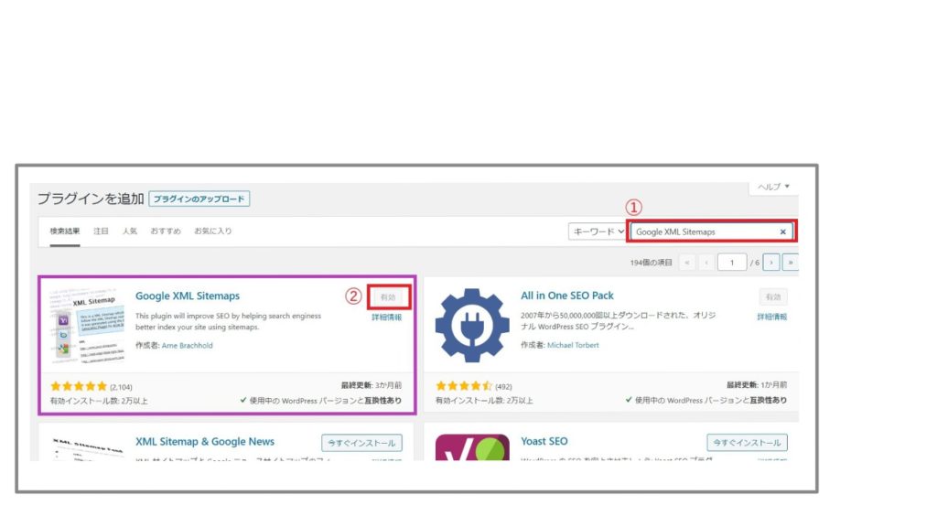
Task: Click the プラグインのアップロード button
Action: (199, 199)
